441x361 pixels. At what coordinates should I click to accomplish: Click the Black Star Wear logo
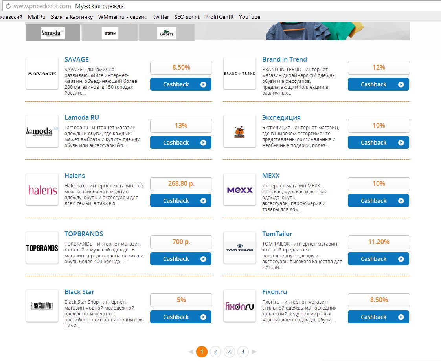pyautogui.click(x=42, y=306)
